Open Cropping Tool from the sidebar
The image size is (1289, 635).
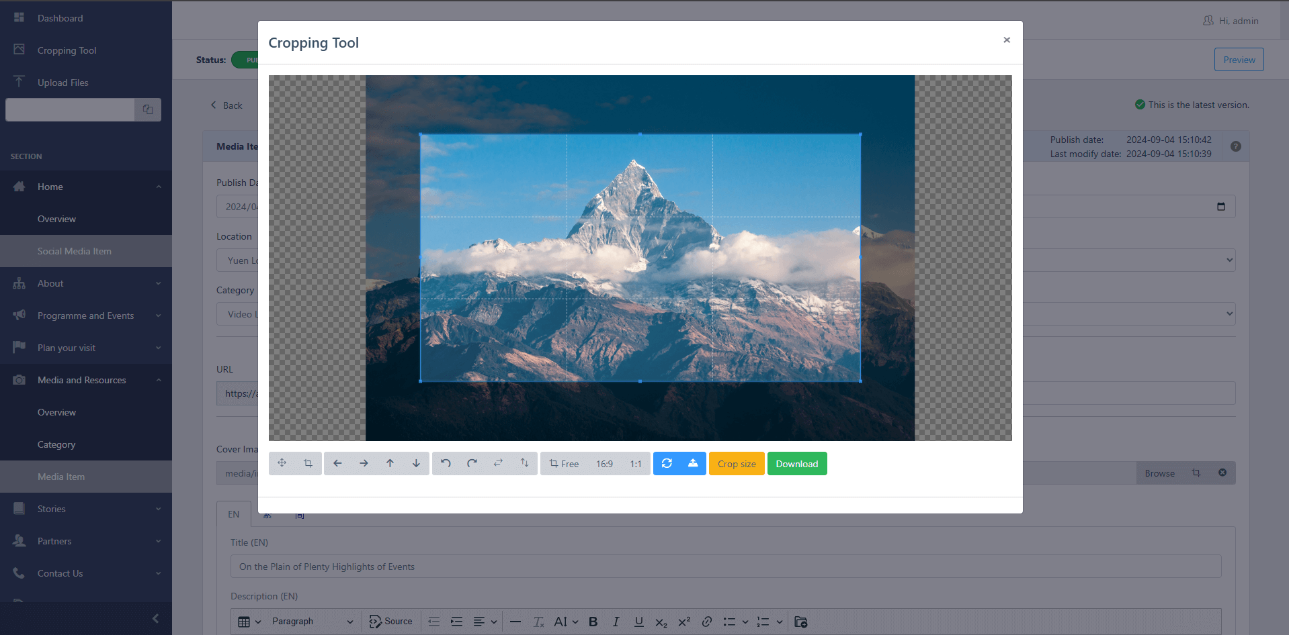click(x=67, y=50)
